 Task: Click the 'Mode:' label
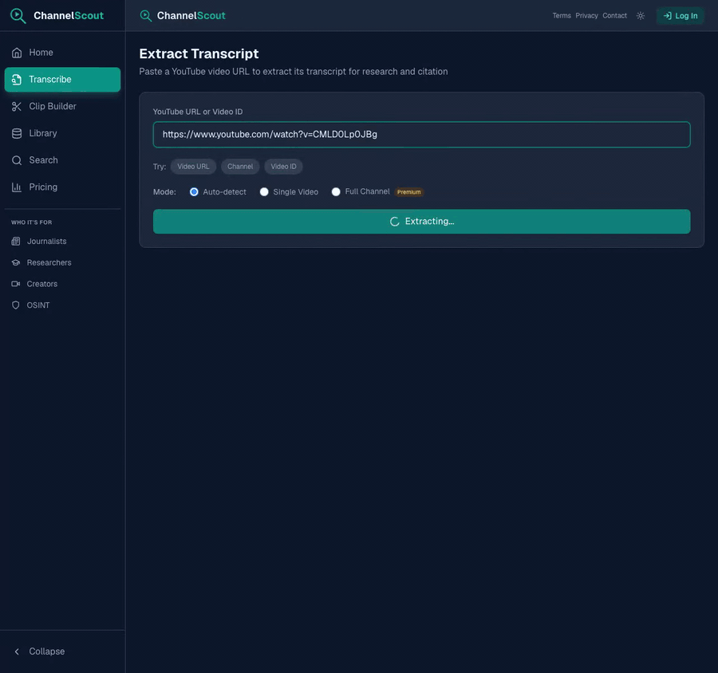[164, 192]
